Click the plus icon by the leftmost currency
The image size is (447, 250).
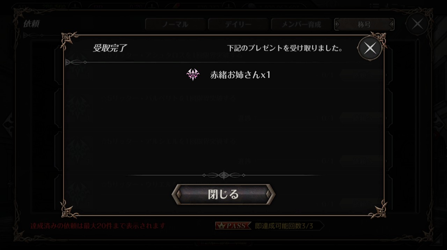pyautogui.click(x=75, y=6)
